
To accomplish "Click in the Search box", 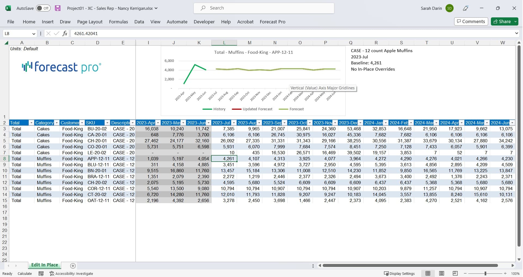I will tap(264, 8).
